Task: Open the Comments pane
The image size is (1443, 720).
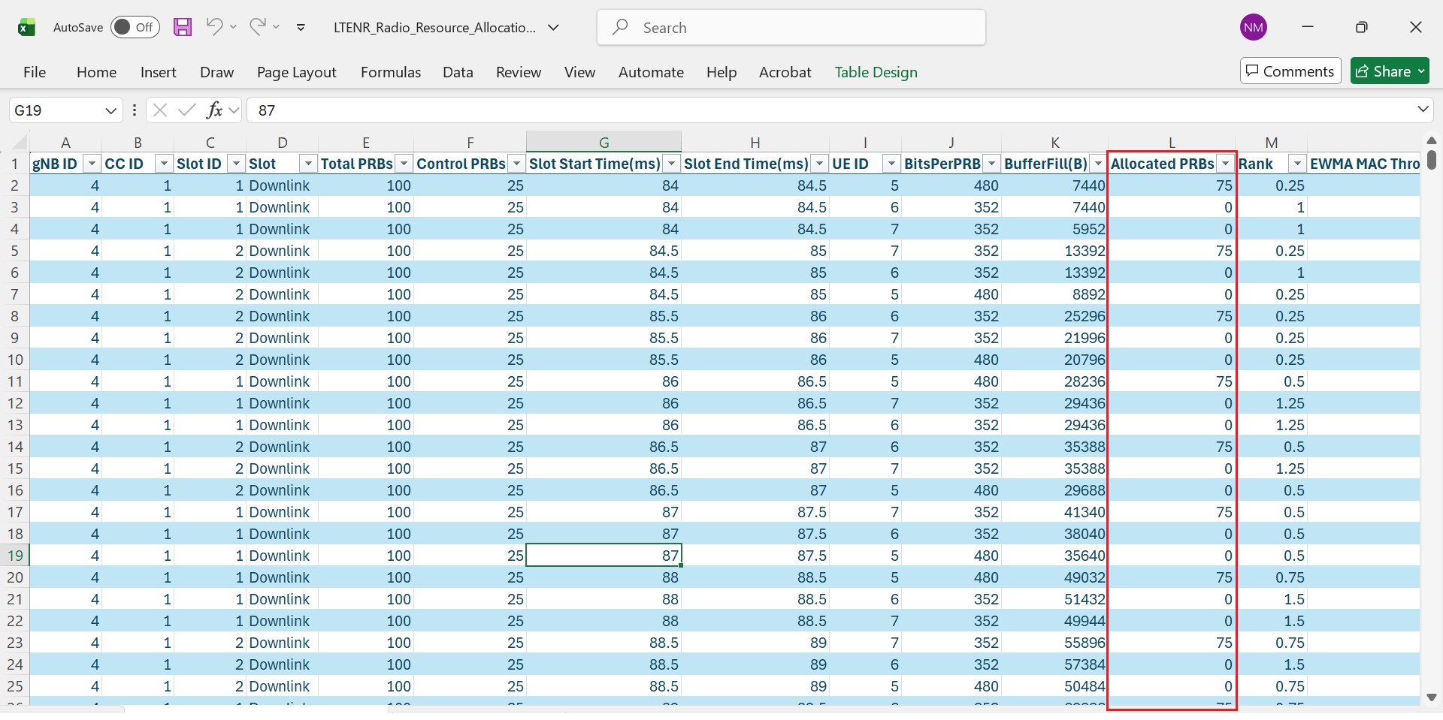Action: tap(1290, 71)
